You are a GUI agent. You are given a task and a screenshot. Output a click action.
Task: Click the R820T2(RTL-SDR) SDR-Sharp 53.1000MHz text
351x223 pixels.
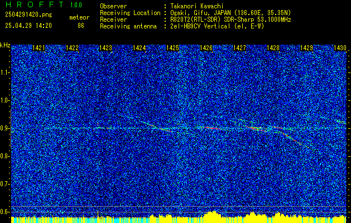tap(230, 20)
